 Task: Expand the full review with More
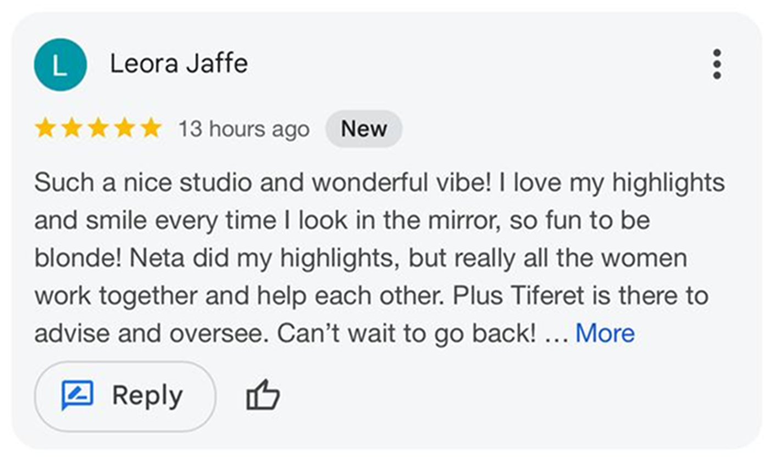point(605,333)
